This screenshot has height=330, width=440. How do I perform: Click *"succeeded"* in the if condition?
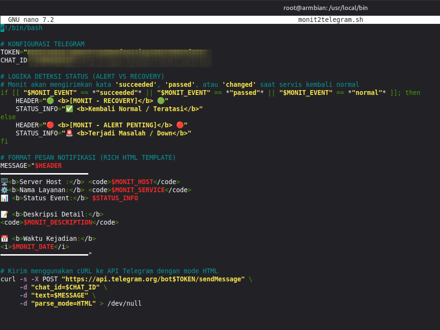(x=117, y=93)
